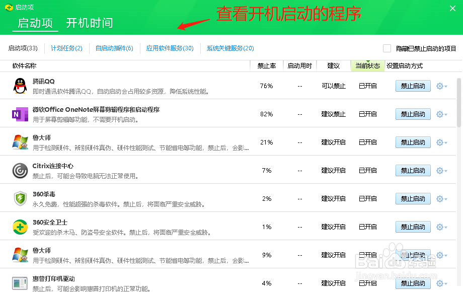Click 微软Office OneNote屏幕剪辑程序和启动程序 title
The width and height of the screenshot is (463, 292).
pos(96,110)
